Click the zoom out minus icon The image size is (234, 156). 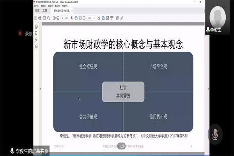click(81, 18)
